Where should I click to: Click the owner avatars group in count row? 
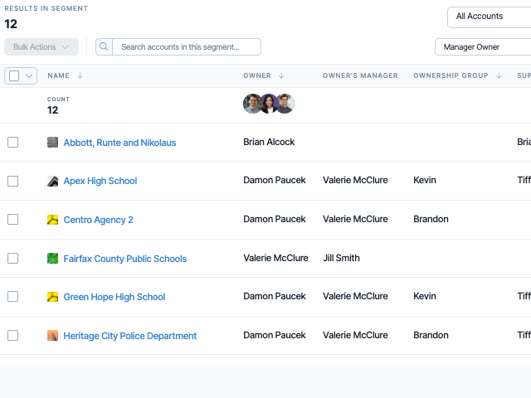[x=269, y=104]
